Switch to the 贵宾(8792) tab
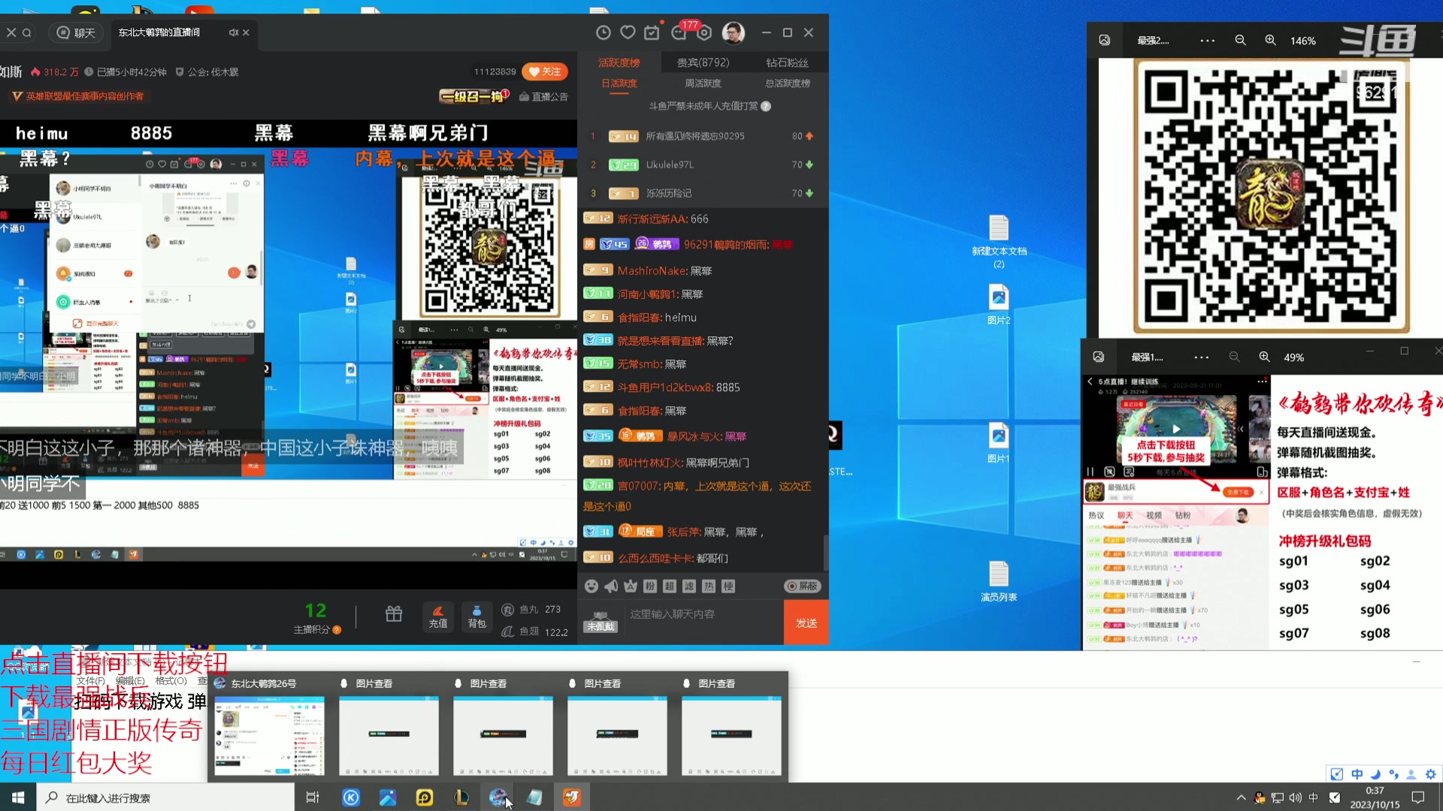 pyautogui.click(x=703, y=62)
